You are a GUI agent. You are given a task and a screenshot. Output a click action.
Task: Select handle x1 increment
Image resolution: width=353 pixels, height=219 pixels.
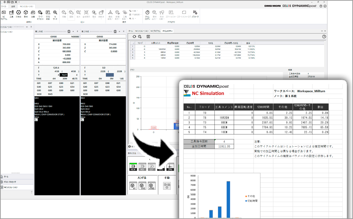pos(133,186)
